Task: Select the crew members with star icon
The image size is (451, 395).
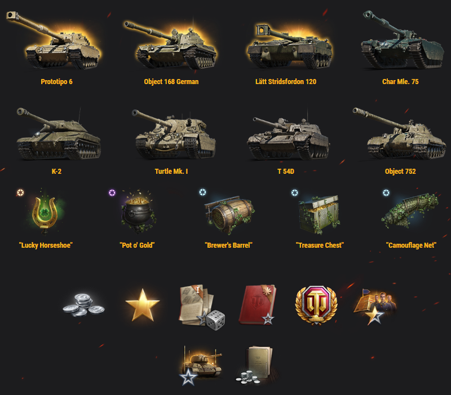Action: (x=375, y=306)
